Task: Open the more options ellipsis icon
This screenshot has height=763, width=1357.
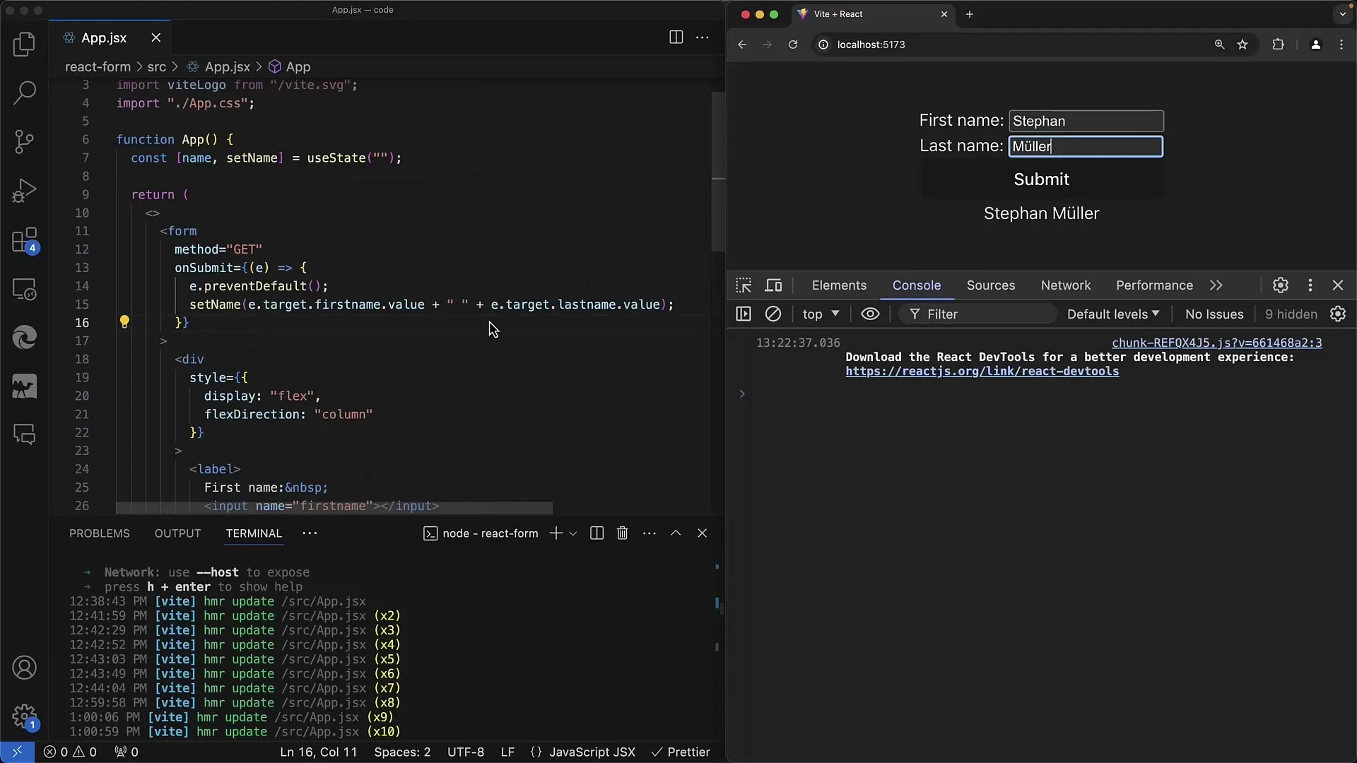Action: tap(702, 37)
